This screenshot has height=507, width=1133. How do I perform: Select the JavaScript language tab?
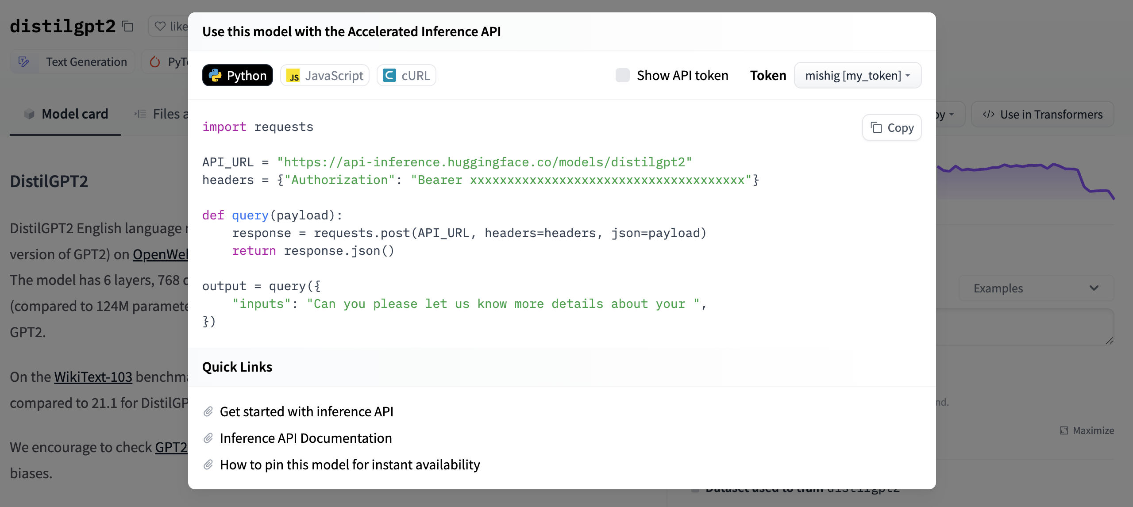[x=325, y=75]
